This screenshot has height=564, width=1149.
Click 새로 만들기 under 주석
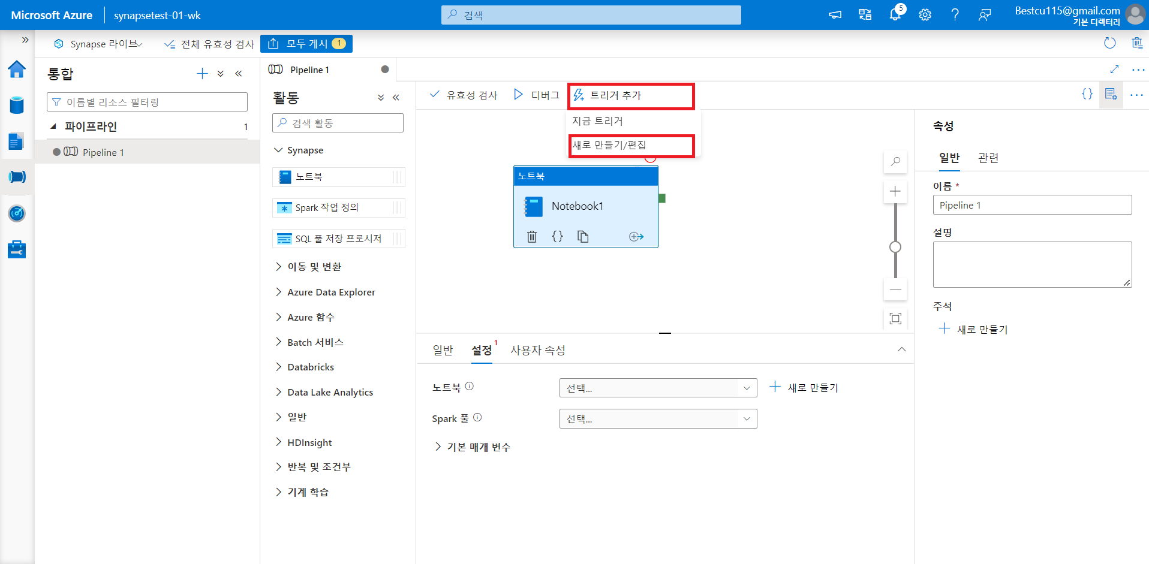[x=973, y=329]
